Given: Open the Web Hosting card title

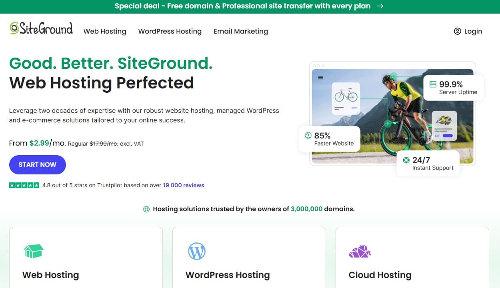Looking at the screenshot, I should coord(50,275).
